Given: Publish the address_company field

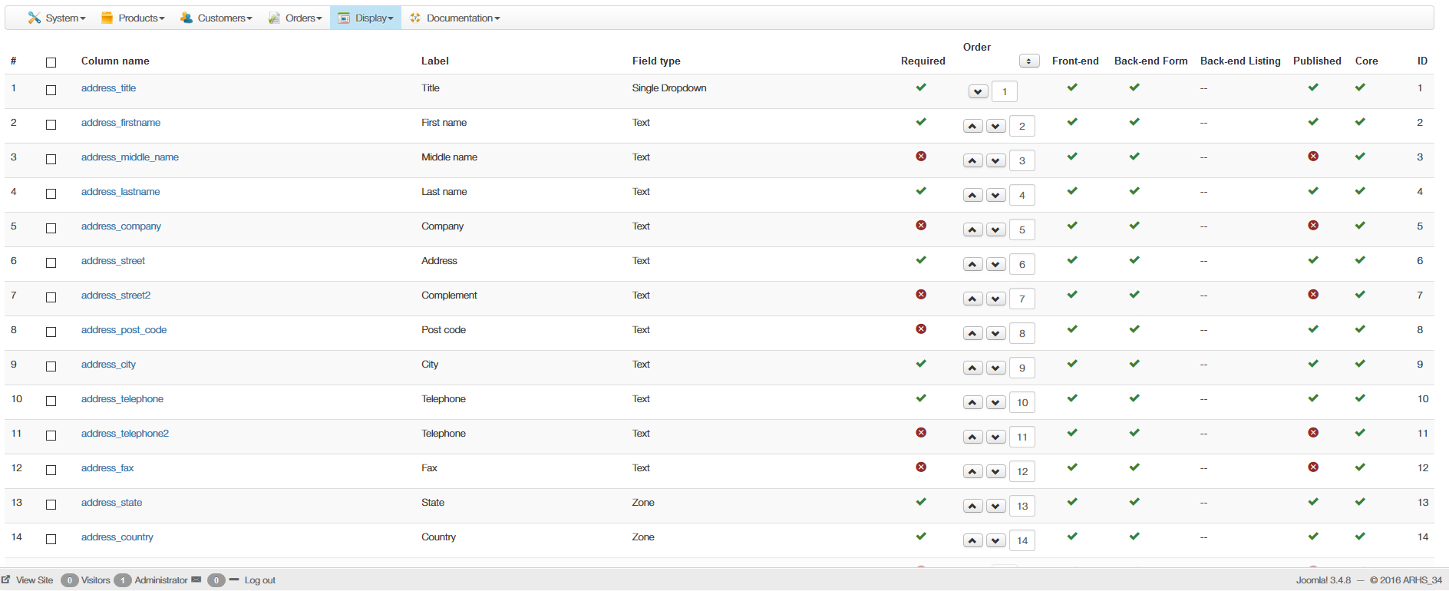Looking at the screenshot, I should (x=1313, y=226).
